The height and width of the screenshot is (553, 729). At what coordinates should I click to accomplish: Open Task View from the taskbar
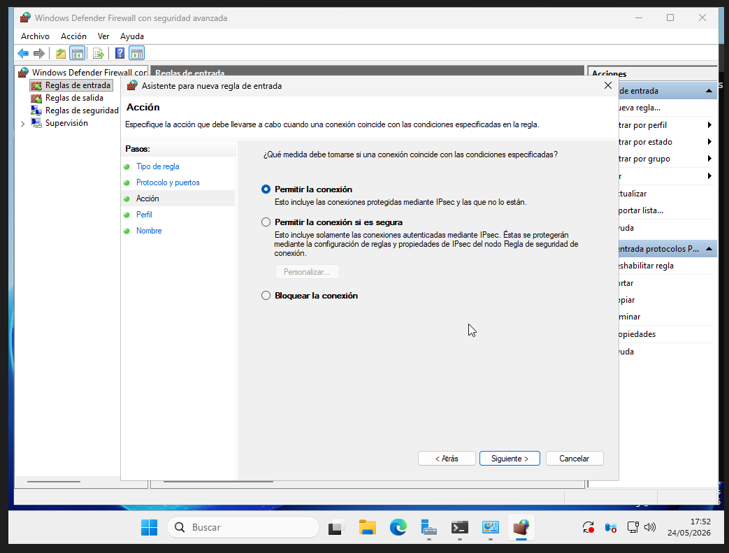coord(336,527)
